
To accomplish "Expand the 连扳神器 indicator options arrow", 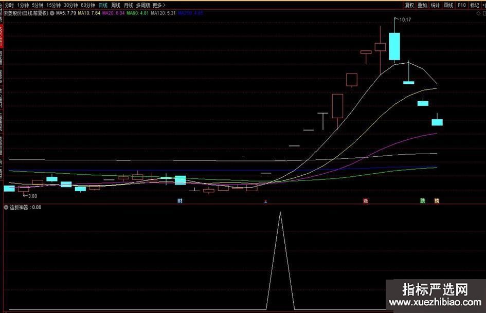I will tap(6, 207).
